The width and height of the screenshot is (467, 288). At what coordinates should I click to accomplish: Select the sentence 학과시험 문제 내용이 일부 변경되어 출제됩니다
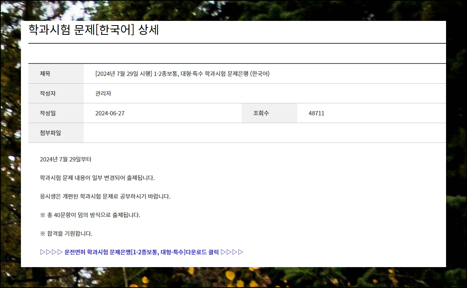coord(97,178)
